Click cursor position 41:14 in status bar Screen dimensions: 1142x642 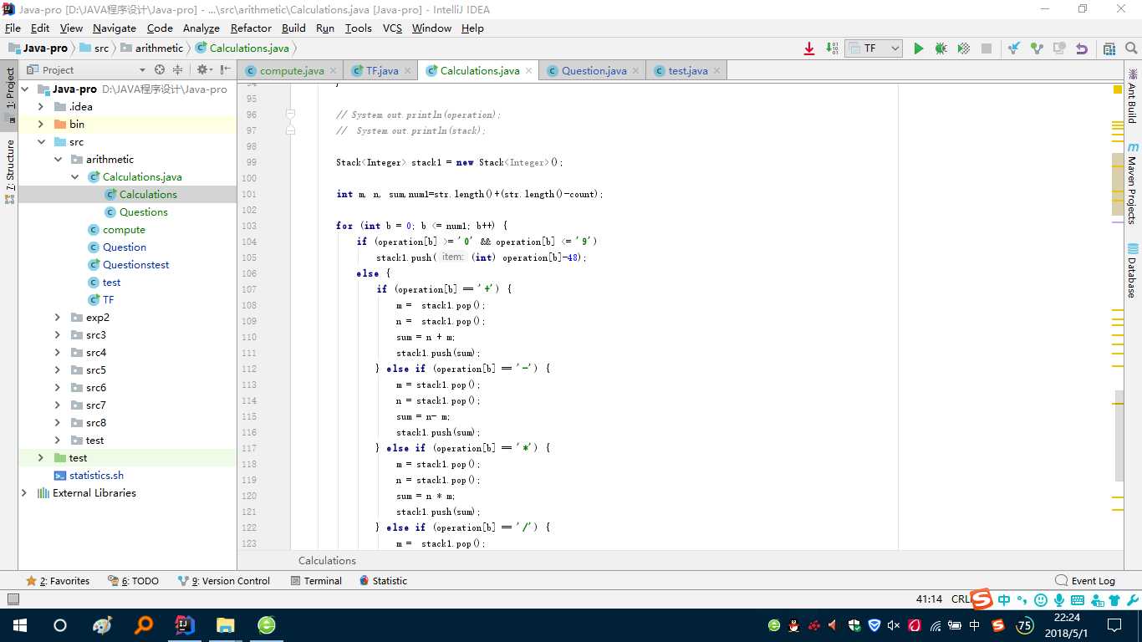point(929,599)
